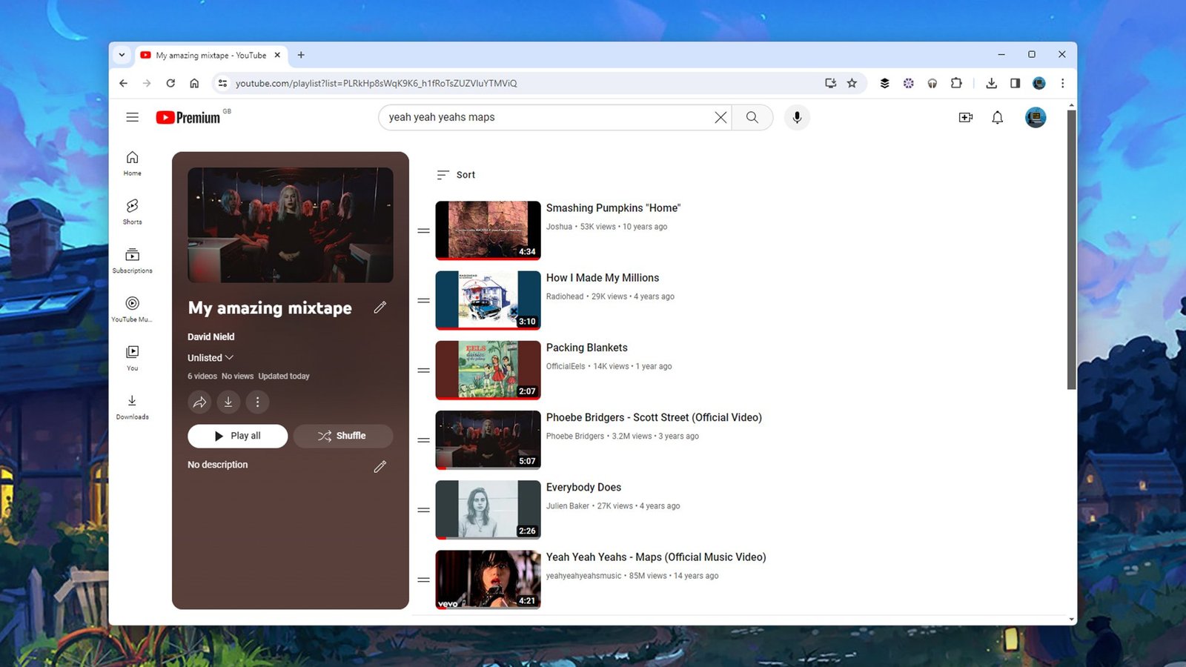Open Chrome downloads icon in toolbar
This screenshot has width=1186, height=667.
pyautogui.click(x=991, y=83)
